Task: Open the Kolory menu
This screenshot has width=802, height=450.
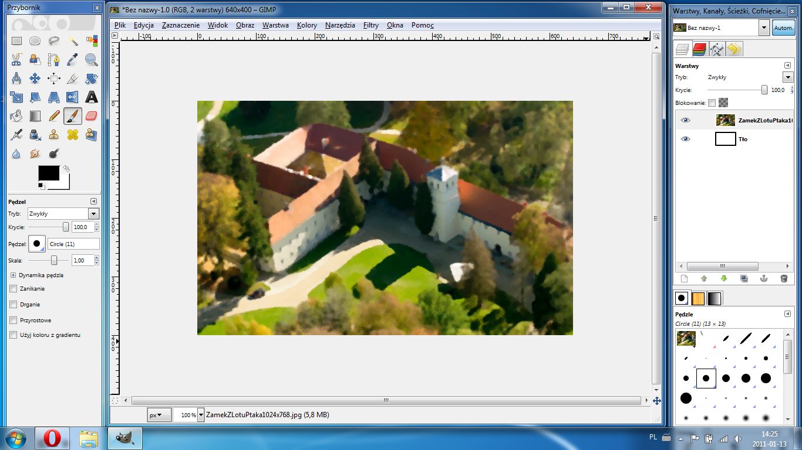Action: point(307,25)
